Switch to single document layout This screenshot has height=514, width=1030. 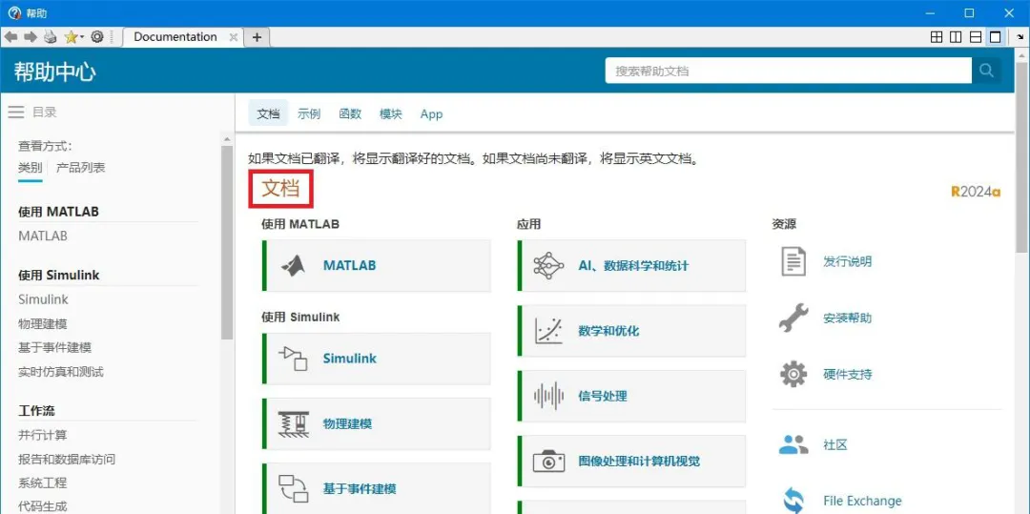tap(996, 37)
